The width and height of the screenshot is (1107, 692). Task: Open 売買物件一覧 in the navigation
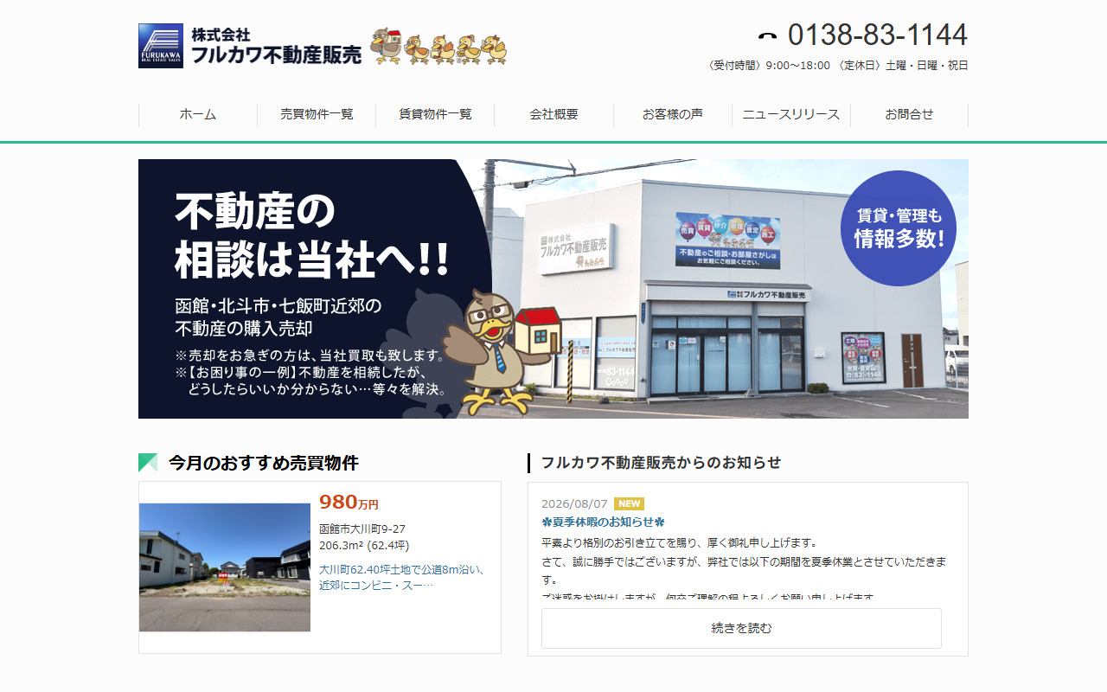[317, 114]
